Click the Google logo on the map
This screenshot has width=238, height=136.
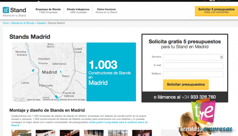pyautogui.click(x=19, y=98)
